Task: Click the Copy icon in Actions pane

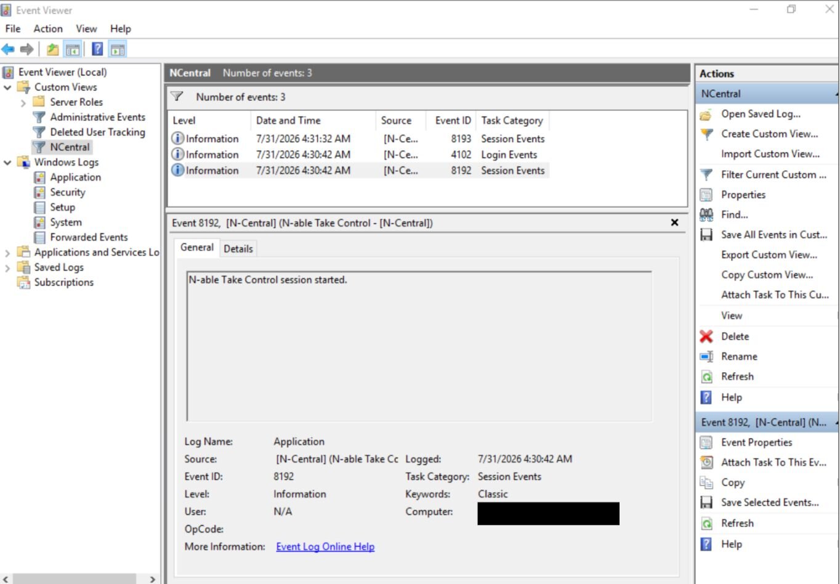Action: 706,483
